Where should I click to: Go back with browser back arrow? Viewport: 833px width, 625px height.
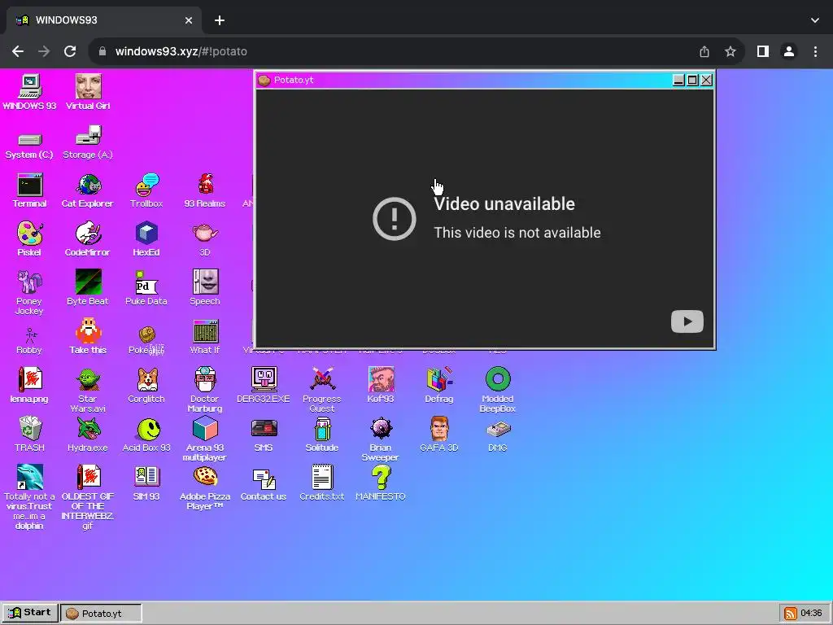pyautogui.click(x=18, y=51)
